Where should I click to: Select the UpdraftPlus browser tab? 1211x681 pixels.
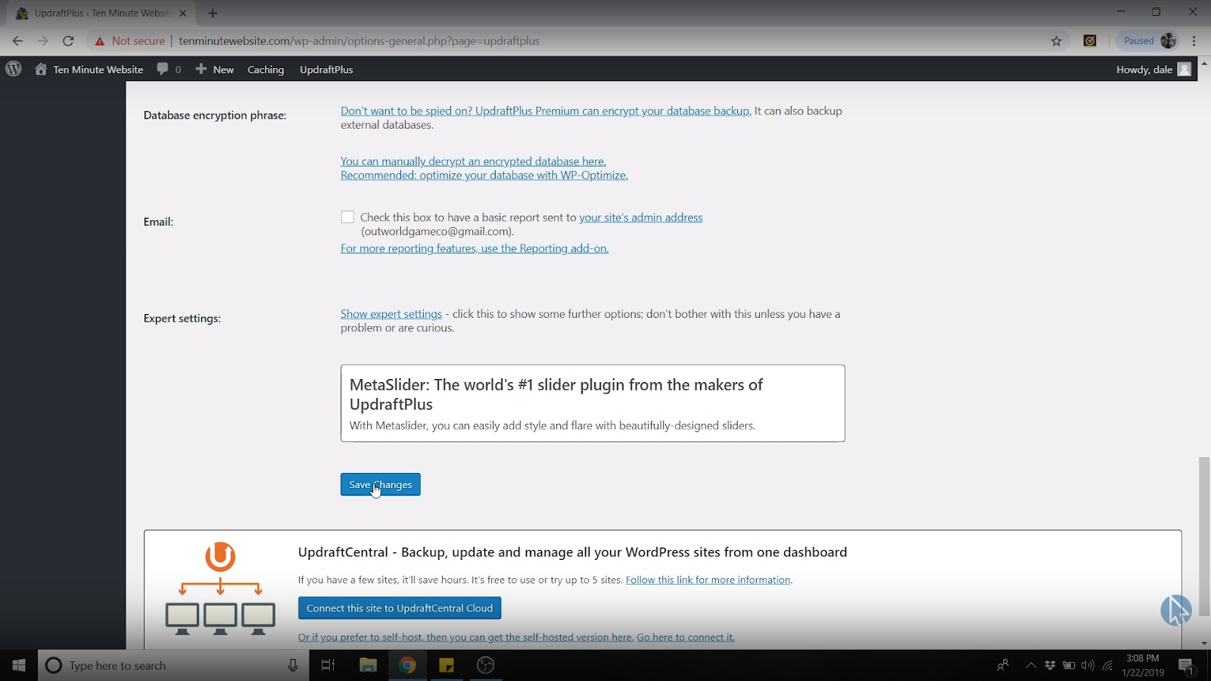[101, 13]
